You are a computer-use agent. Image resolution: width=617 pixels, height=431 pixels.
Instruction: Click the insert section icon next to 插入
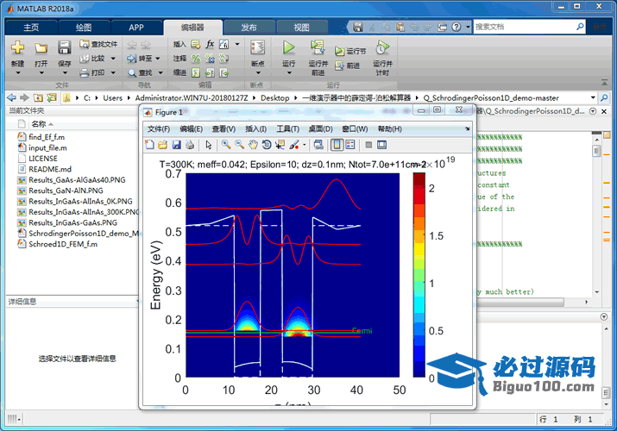click(x=196, y=44)
